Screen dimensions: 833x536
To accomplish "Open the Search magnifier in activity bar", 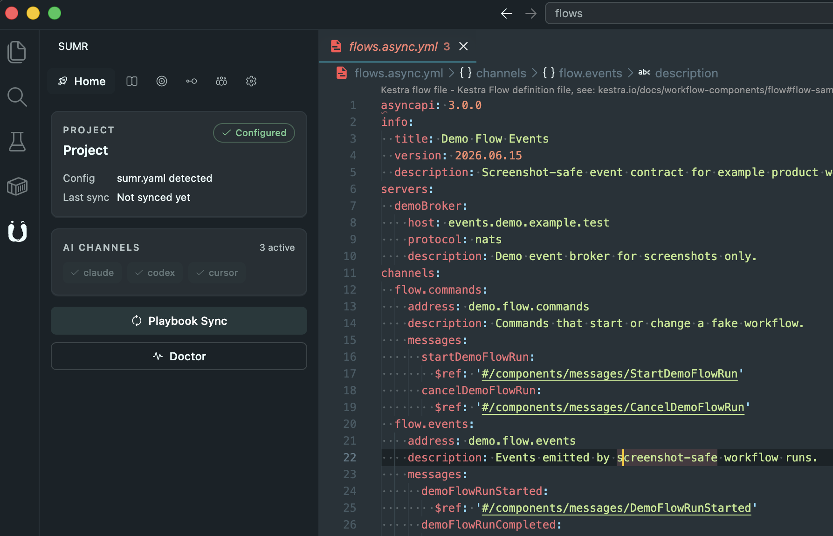I will [x=17, y=96].
